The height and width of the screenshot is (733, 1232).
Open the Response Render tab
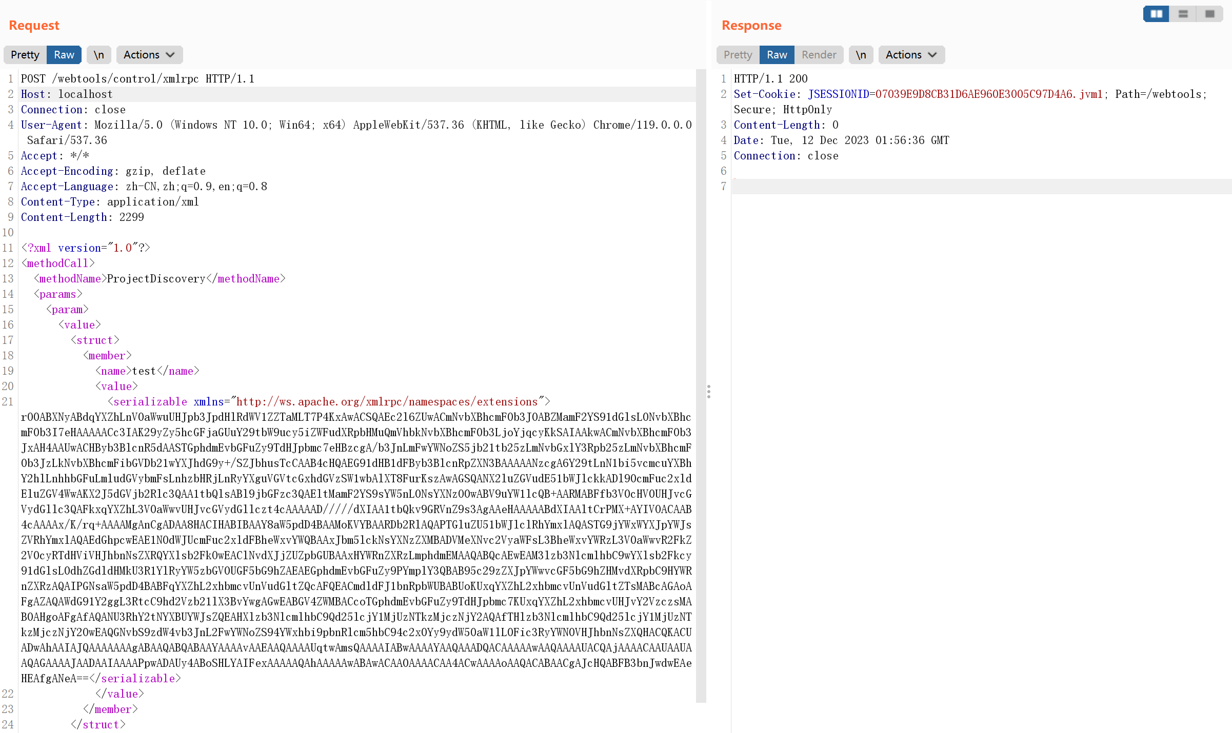click(x=819, y=55)
